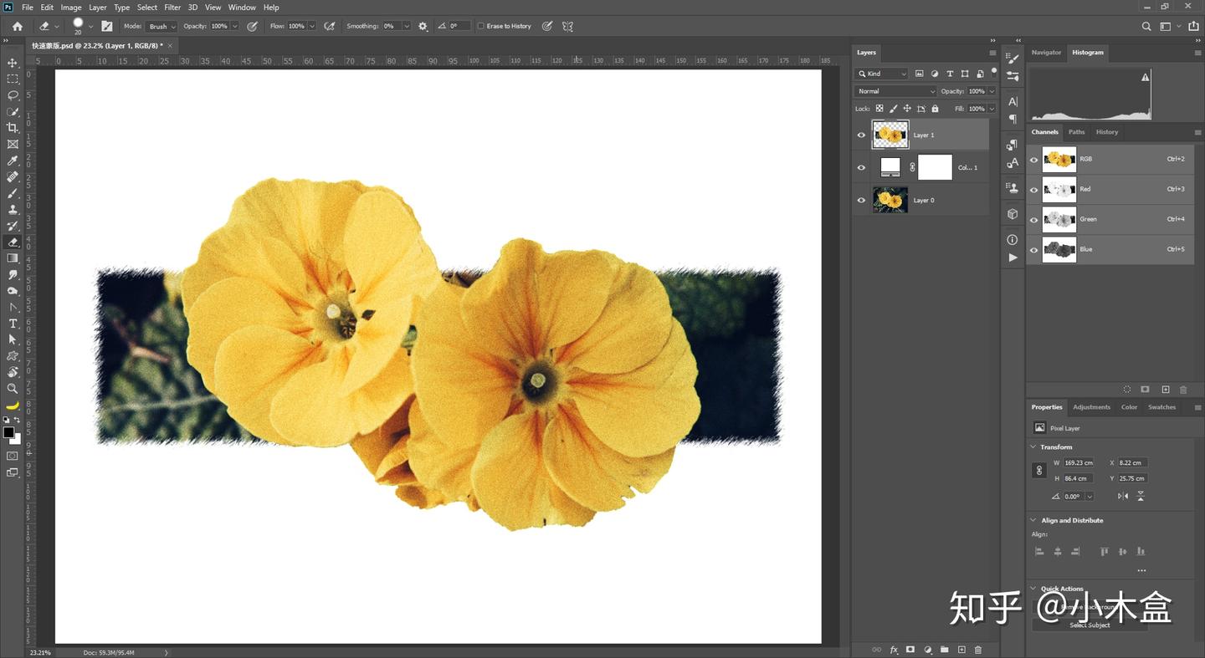Toggle visibility of the Red channel
Viewport: 1205px width, 658px height.
pyautogui.click(x=1033, y=189)
